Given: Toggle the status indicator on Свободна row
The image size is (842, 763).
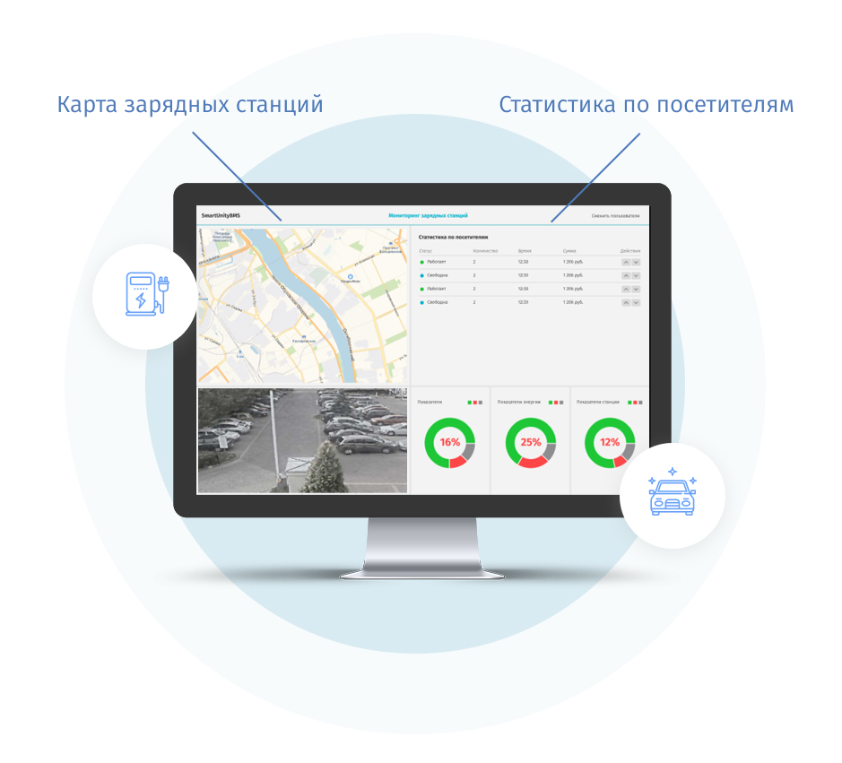Looking at the screenshot, I should [423, 273].
